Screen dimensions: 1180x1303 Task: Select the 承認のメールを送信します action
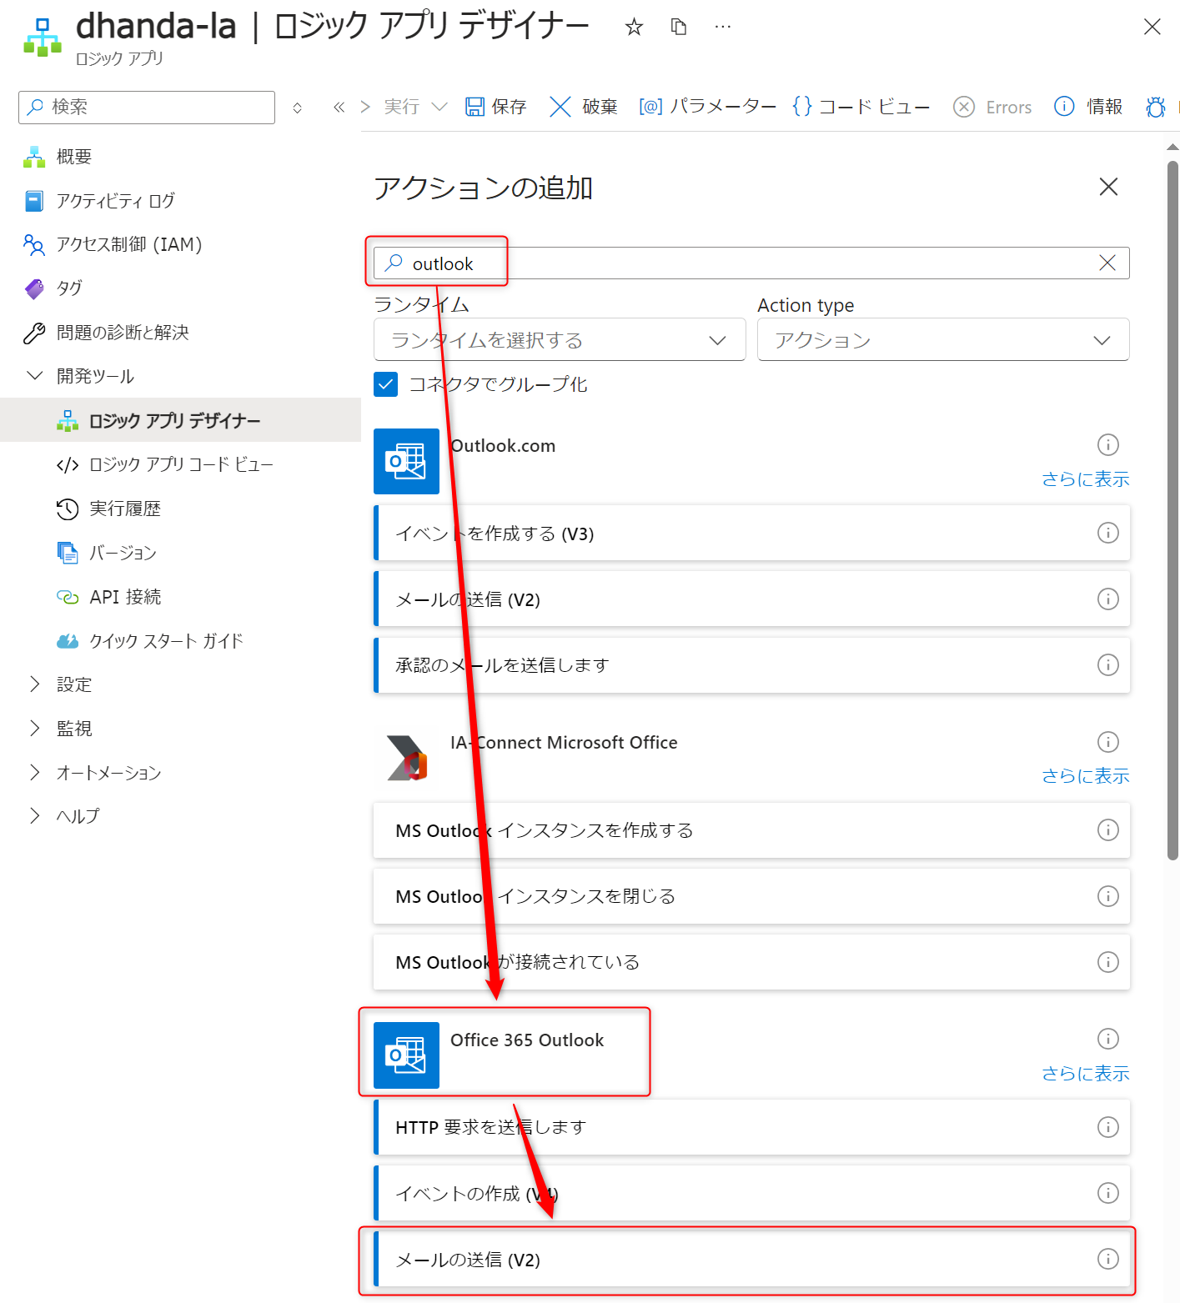point(751,664)
